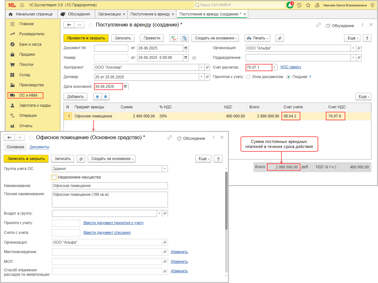Click the Добавить button
This screenshot has height=283, width=378.
pyautogui.click(x=75, y=97)
